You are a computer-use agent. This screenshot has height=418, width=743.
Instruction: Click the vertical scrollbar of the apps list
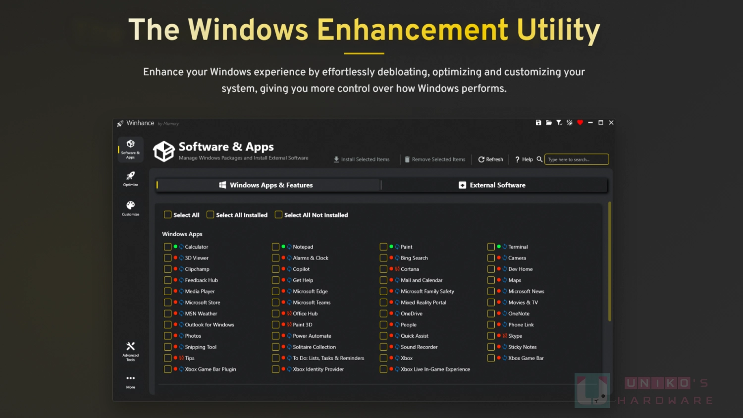coord(610,261)
